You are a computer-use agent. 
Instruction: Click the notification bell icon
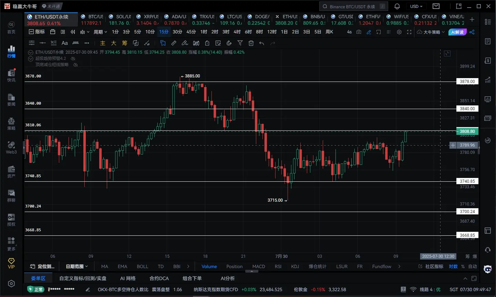point(397,6)
